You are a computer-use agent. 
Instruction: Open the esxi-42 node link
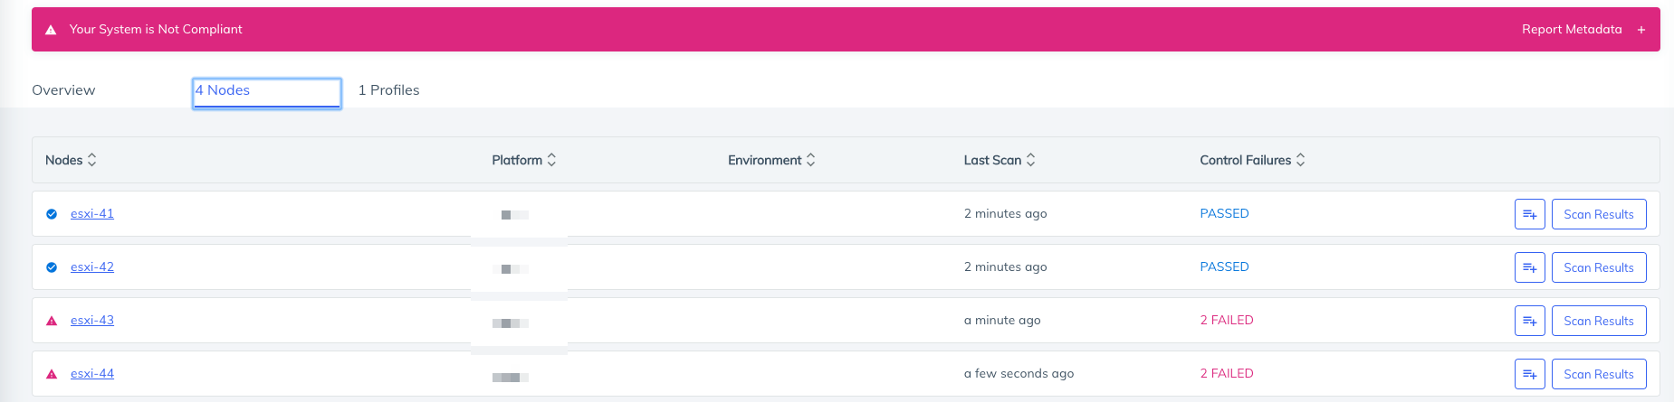pyautogui.click(x=92, y=267)
